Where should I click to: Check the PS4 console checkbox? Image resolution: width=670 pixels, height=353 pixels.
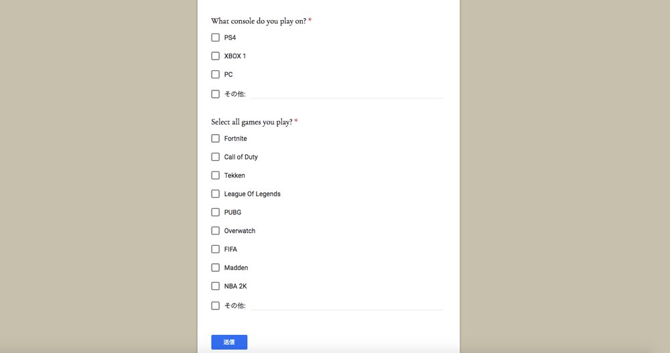tap(215, 38)
